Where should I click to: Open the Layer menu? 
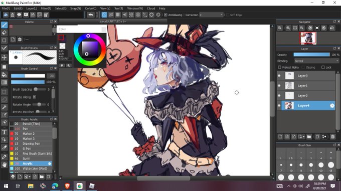point(32,8)
